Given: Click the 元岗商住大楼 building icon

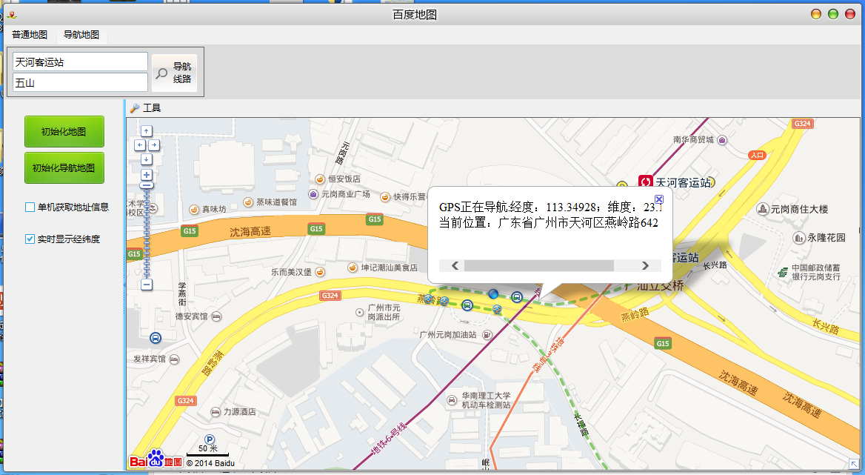Looking at the screenshot, I should point(762,209).
